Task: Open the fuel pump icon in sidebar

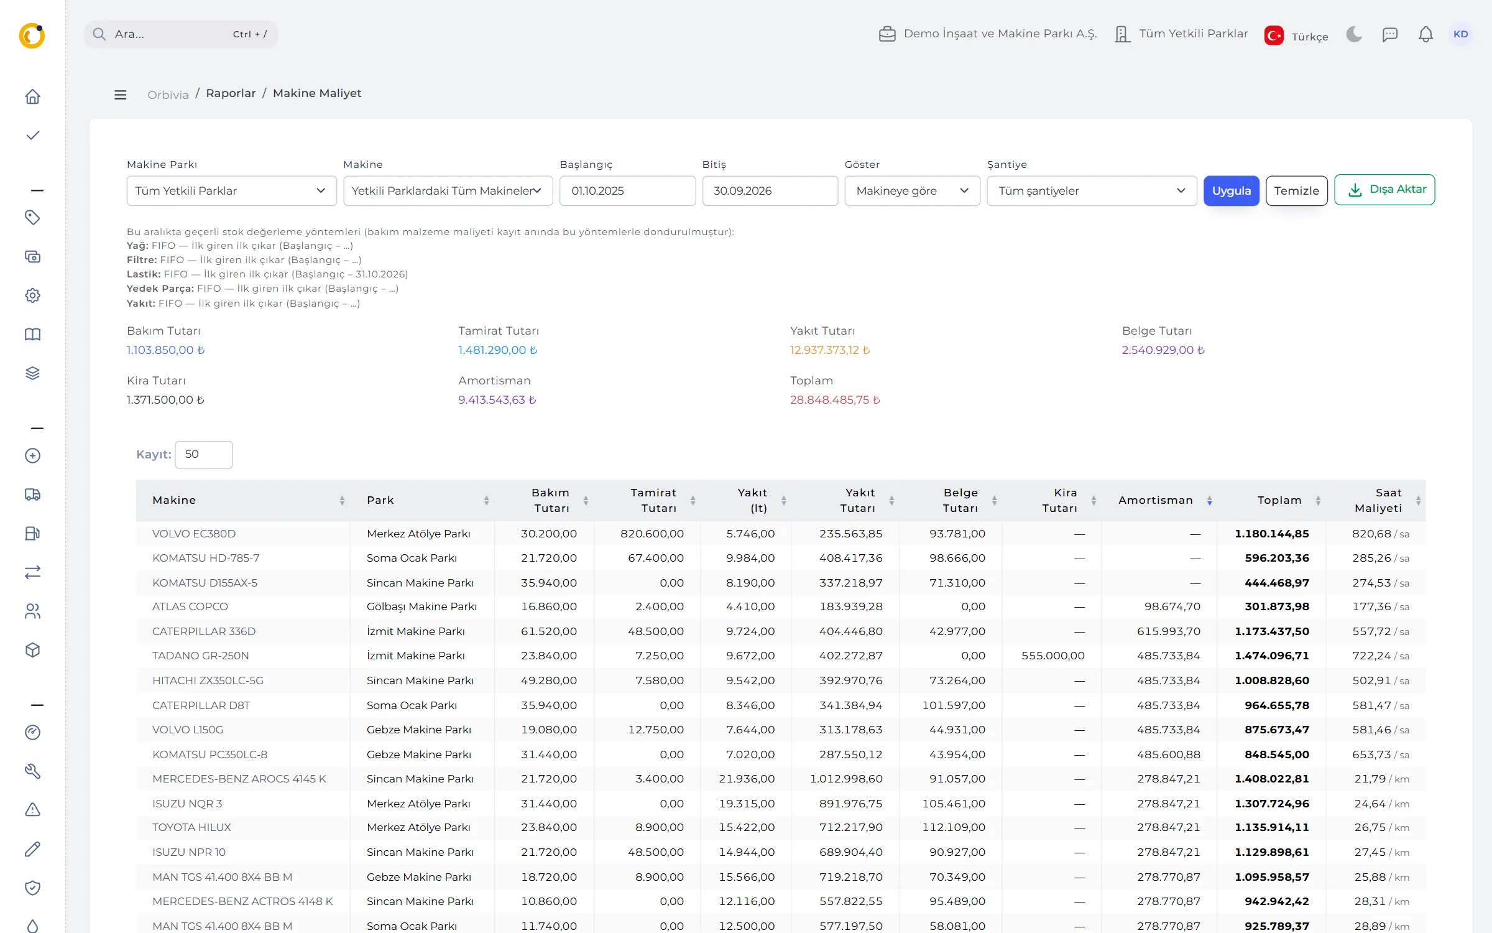Action: pos(32,534)
